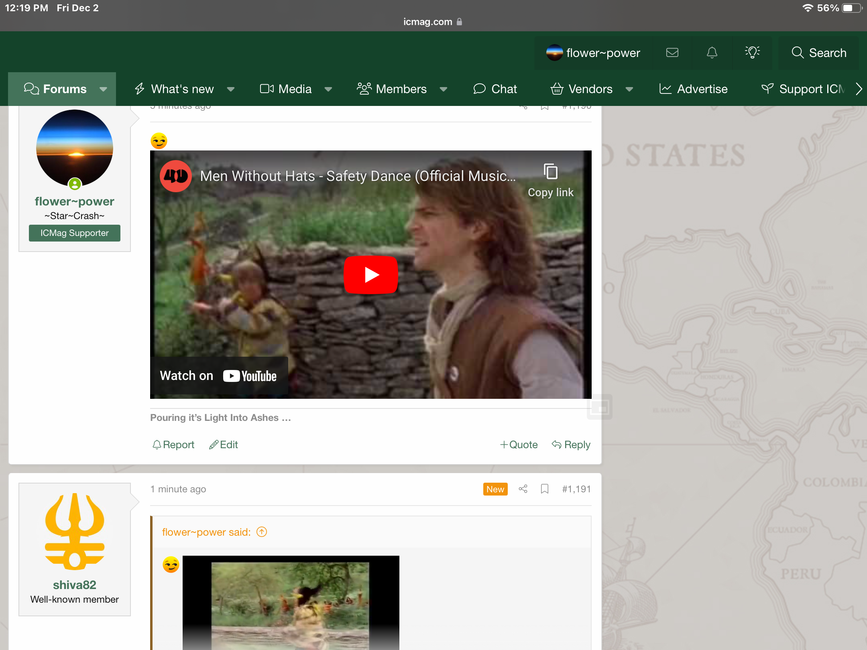The image size is (867, 650).
Task: Show more navigation with right chevron
Action: [859, 89]
